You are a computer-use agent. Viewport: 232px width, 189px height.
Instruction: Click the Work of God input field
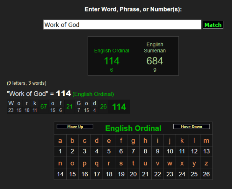point(122,25)
